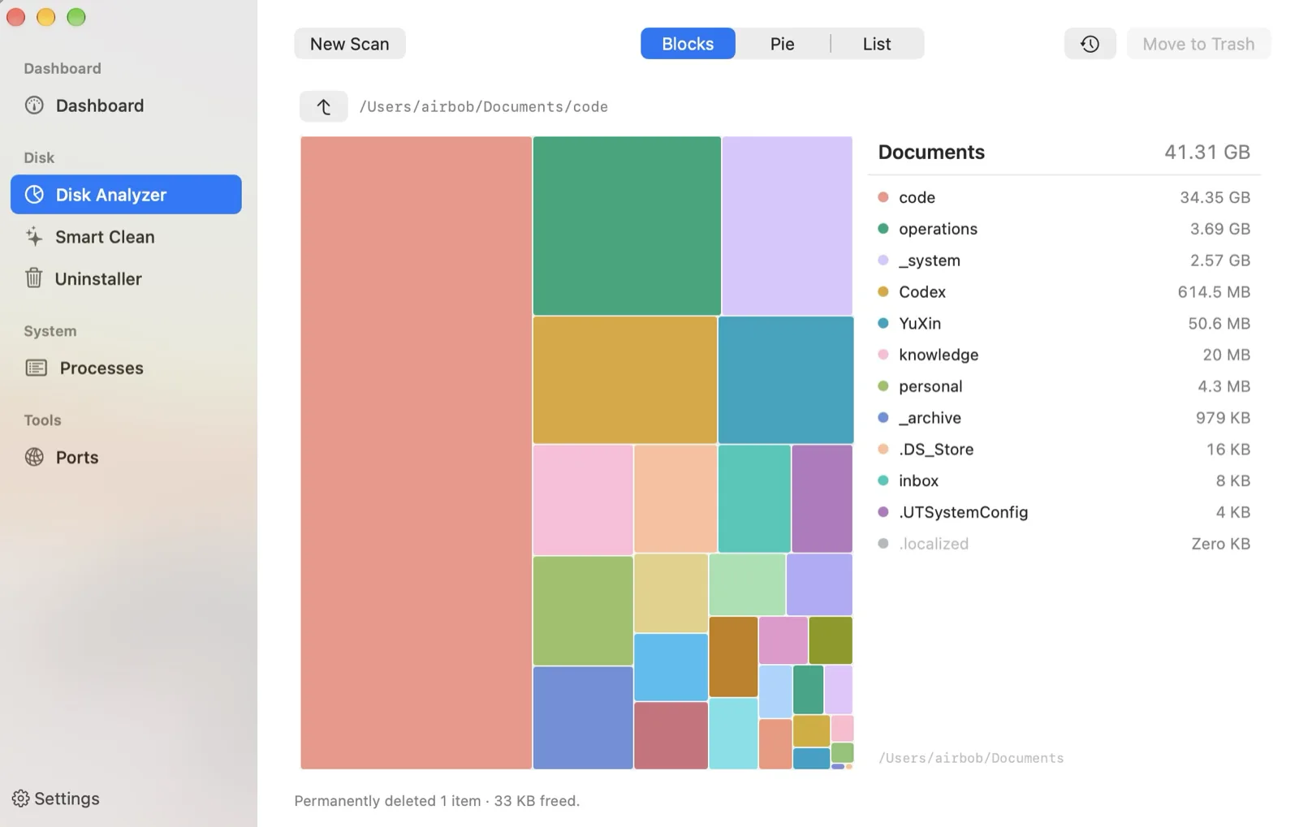
Task: Open the Processes section
Action: (x=126, y=368)
